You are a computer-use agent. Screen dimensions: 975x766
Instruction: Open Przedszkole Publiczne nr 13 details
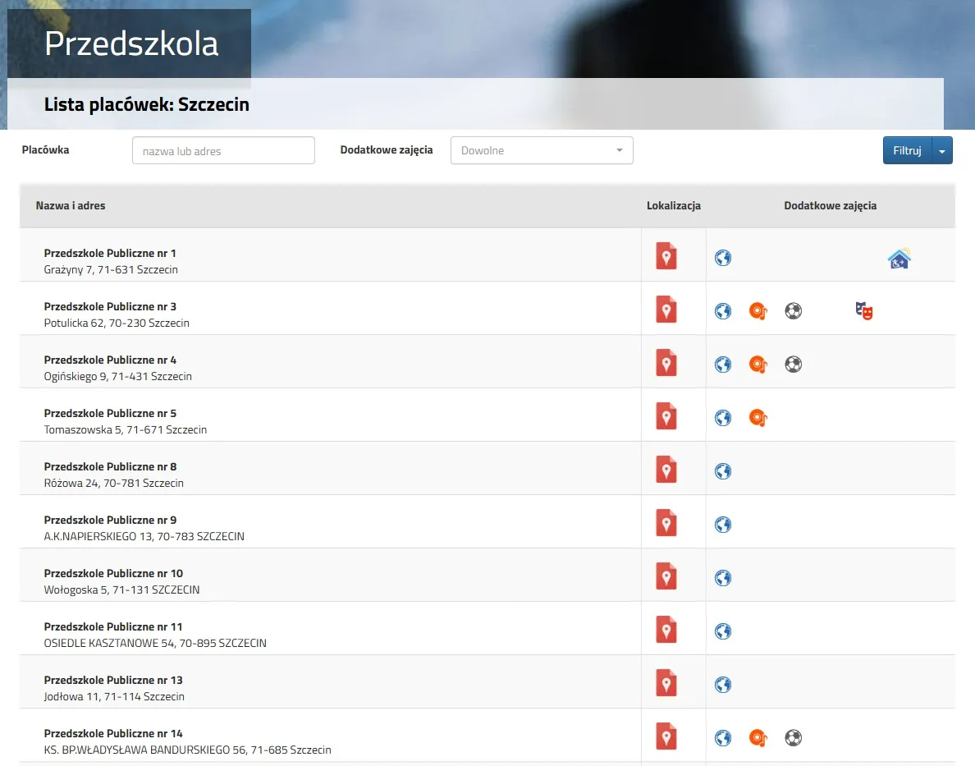113,681
